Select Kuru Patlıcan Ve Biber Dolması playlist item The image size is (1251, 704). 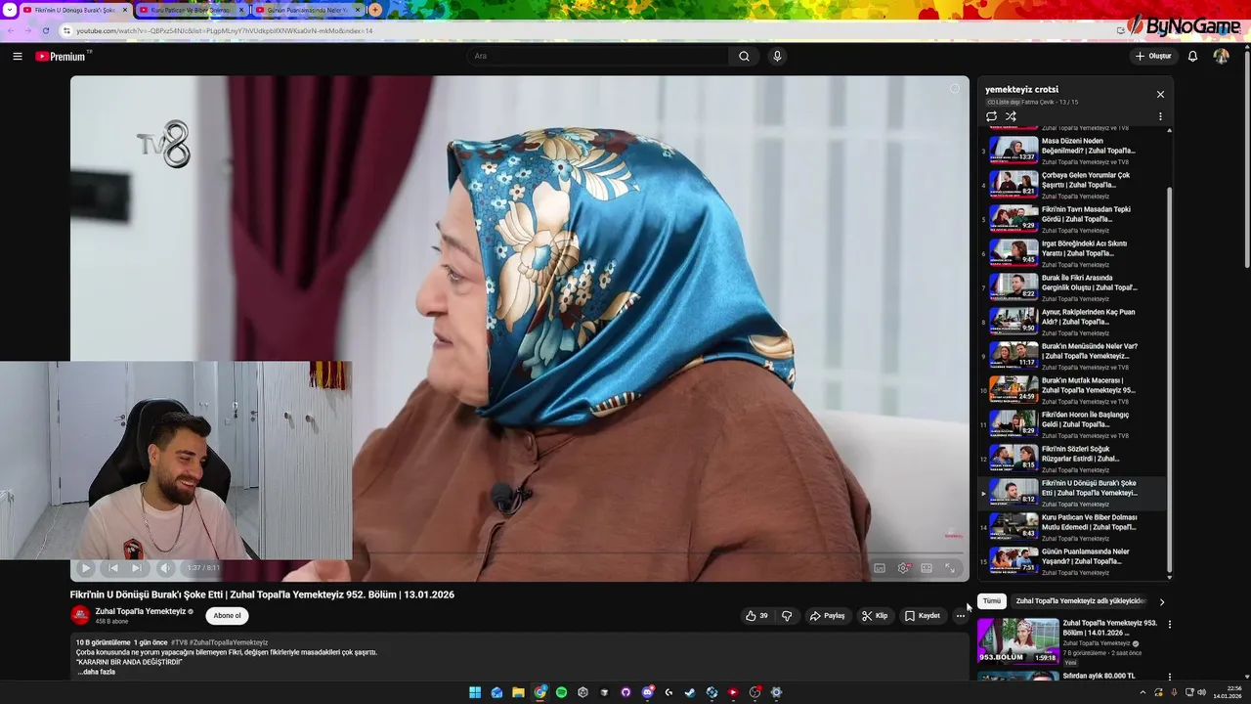coord(1074,527)
